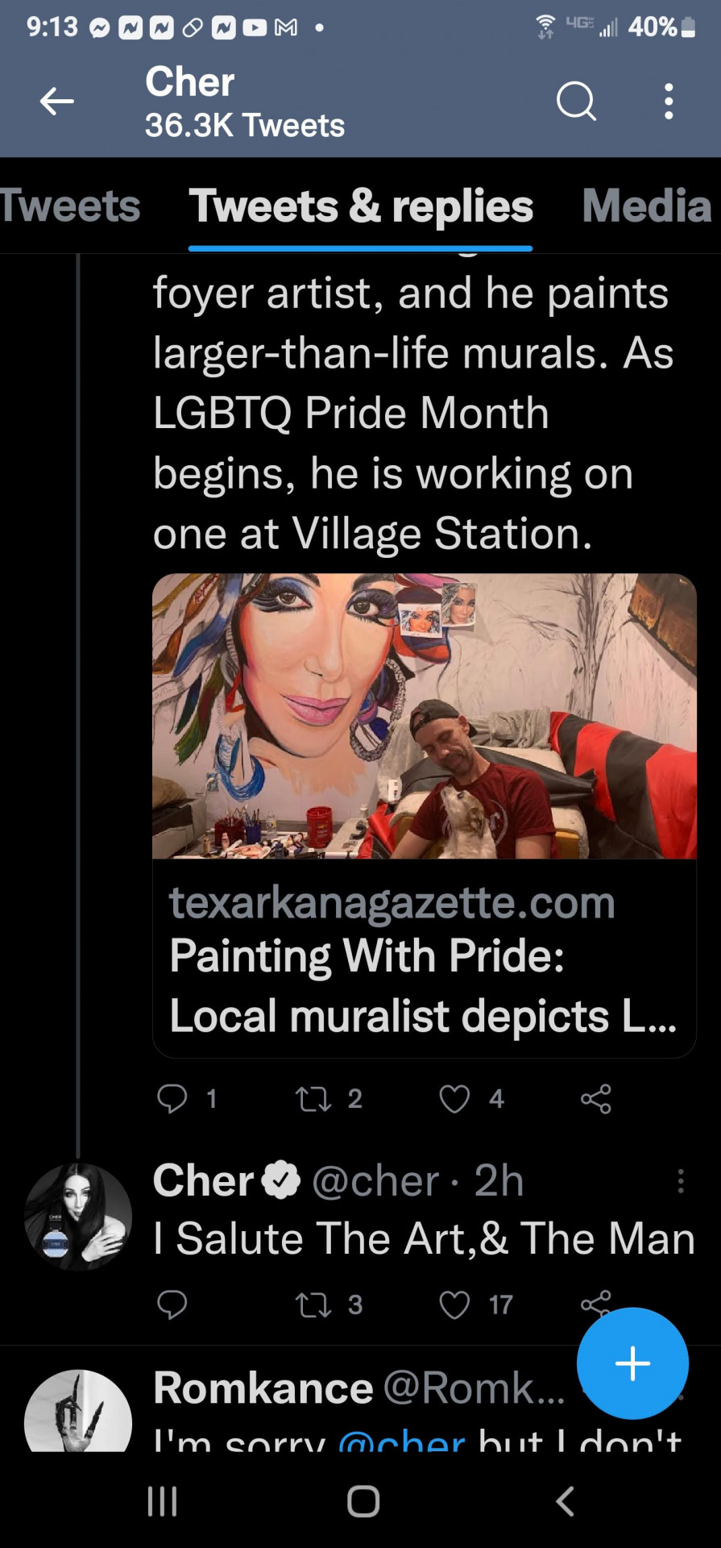Open Cher's profile picture avatar
Screen dimensions: 721x1548
[x=78, y=1217]
